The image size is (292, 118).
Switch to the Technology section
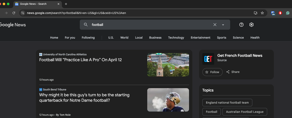pyautogui.click(x=176, y=38)
